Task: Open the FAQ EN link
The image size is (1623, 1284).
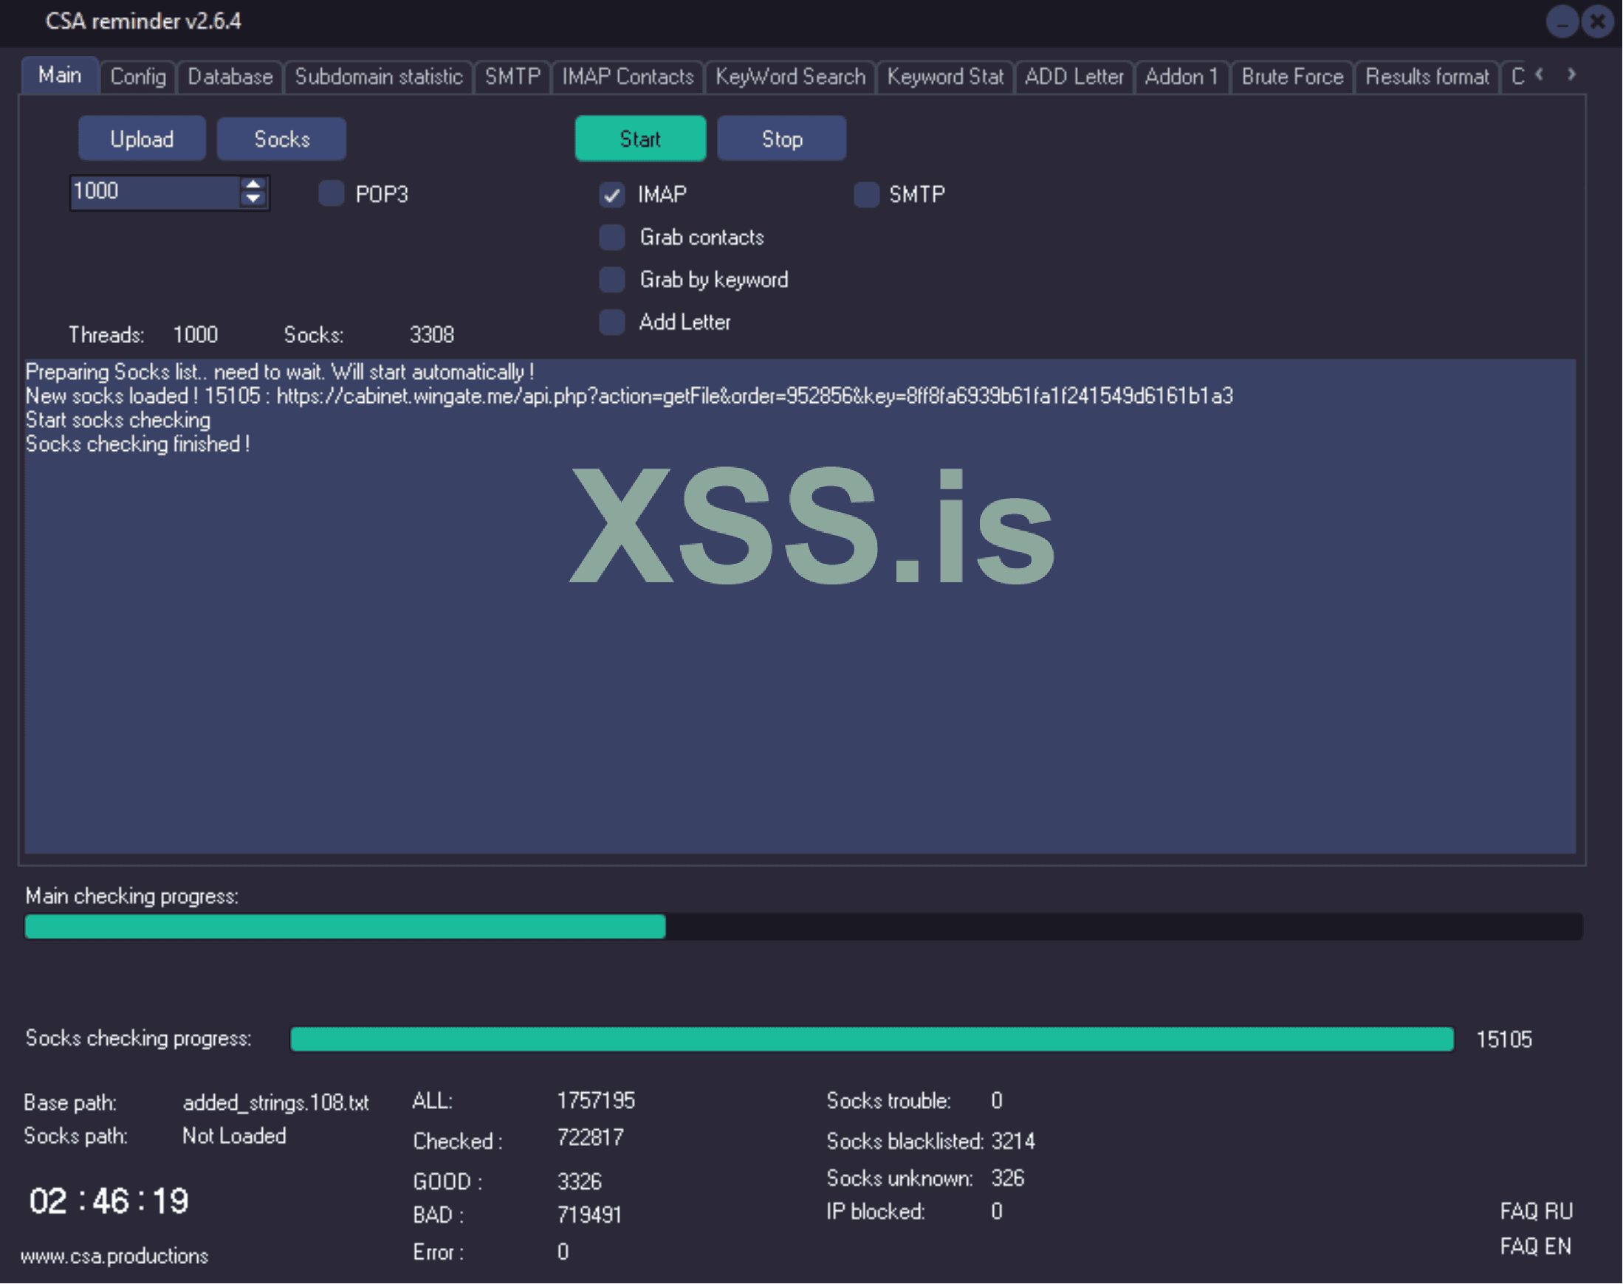Action: click(1535, 1247)
